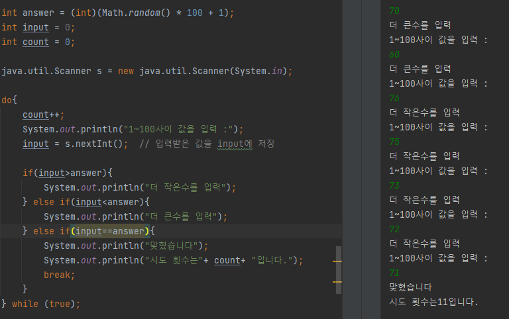The width and height of the screenshot is (509, 319).
Task: Click console prompt '1~100사이 값을 입력 :' above 71
Action: [x=438, y=258]
